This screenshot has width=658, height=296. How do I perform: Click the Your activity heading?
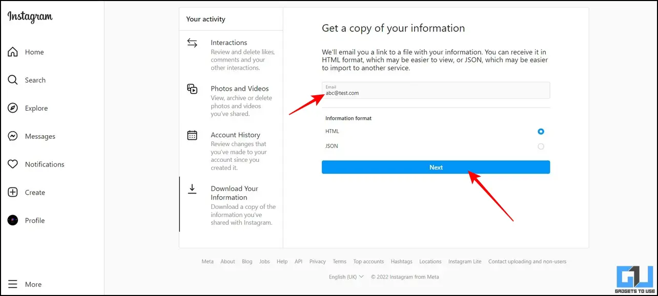click(205, 19)
